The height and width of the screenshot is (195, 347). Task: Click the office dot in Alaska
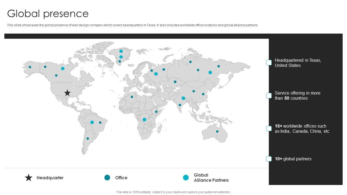(30, 67)
